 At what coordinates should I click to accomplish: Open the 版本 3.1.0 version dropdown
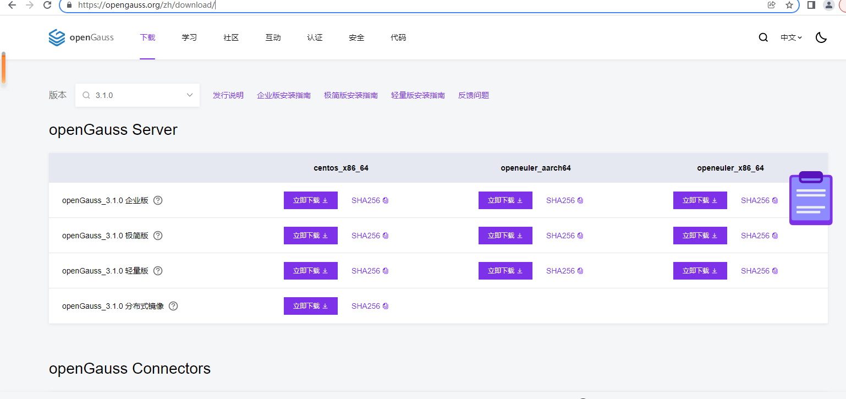click(x=138, y=95)
